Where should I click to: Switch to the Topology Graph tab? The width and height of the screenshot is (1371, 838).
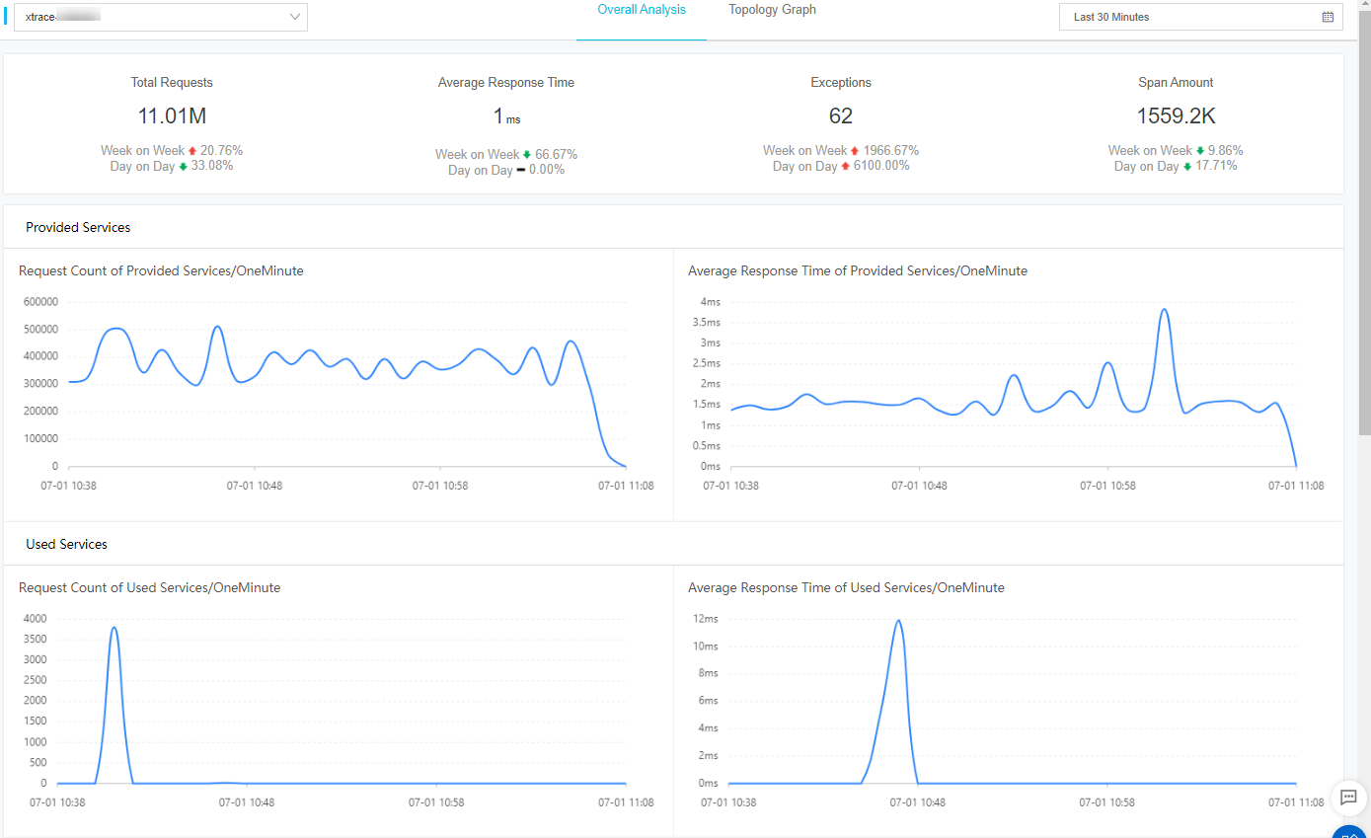point(772,10)
